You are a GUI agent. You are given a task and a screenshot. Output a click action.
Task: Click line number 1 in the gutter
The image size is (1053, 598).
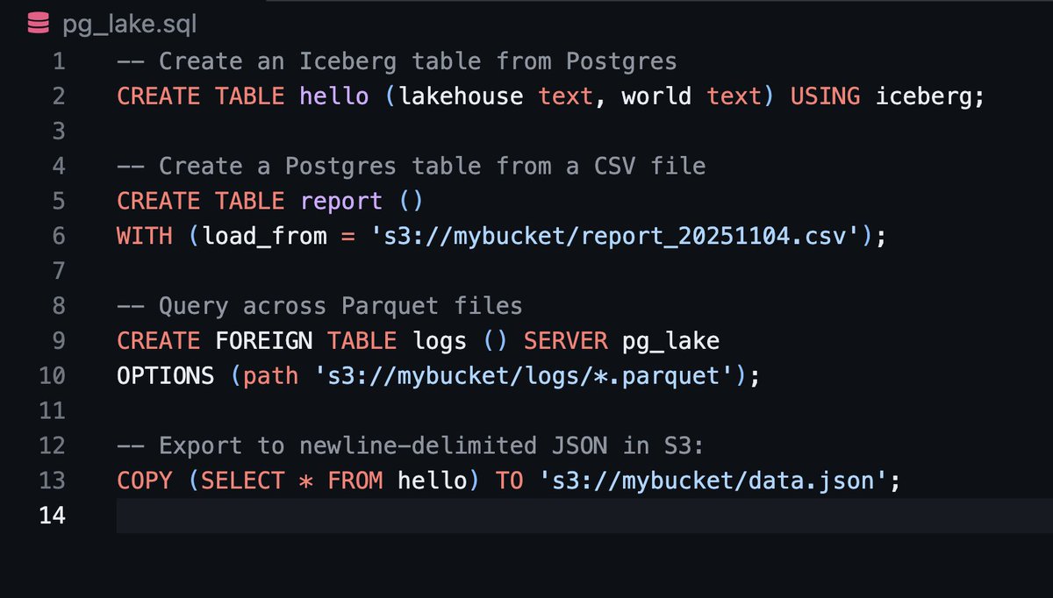point(58,61)
